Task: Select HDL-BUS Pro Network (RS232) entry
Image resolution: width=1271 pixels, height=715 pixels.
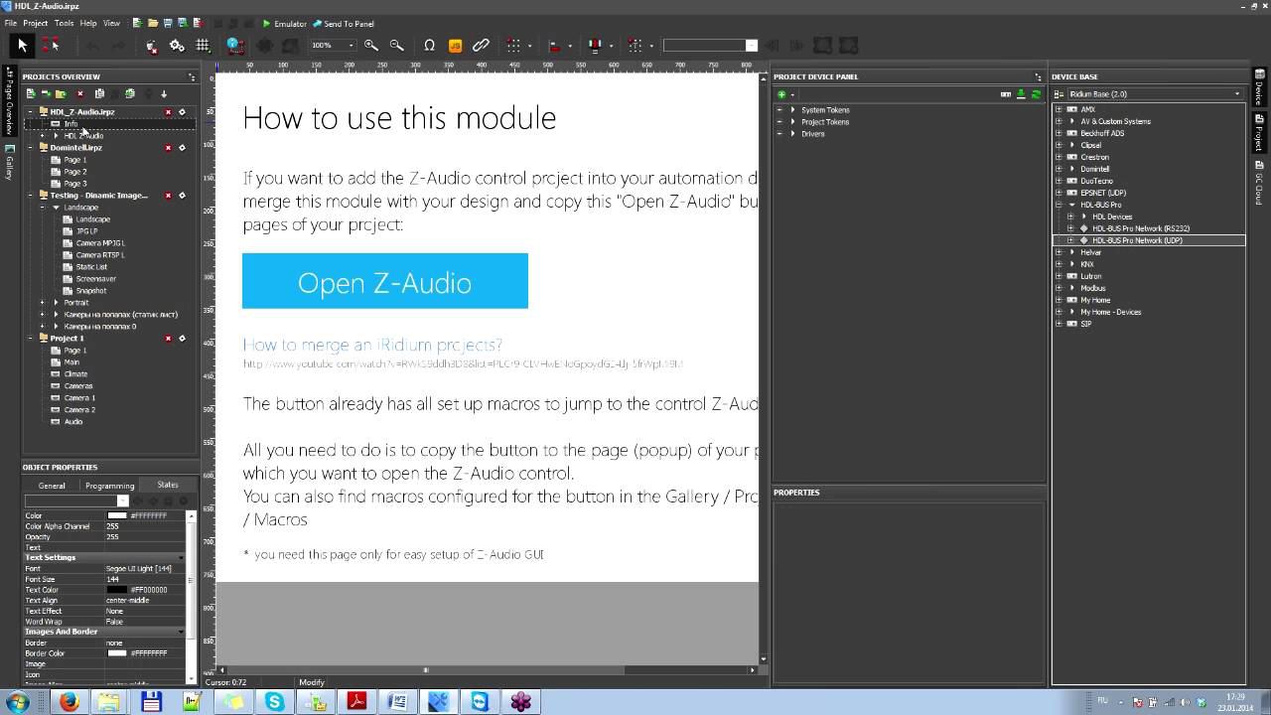Action: [1141, 228]
